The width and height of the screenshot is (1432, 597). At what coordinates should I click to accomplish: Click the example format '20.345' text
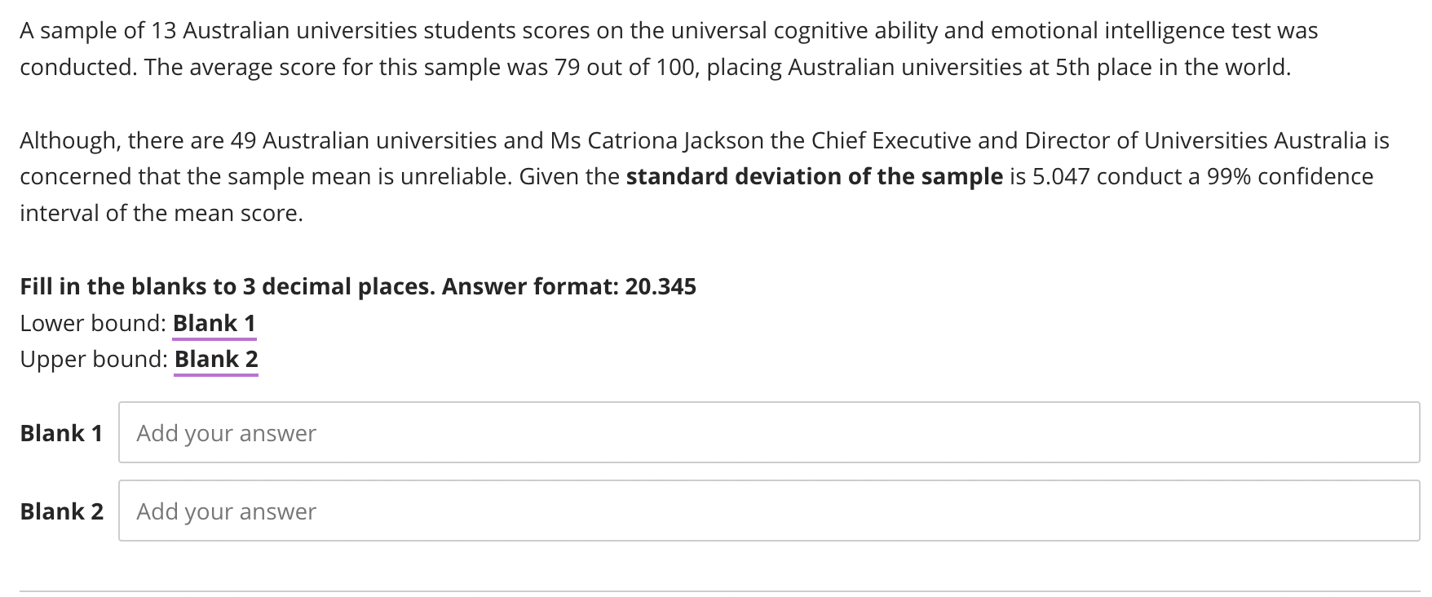pos(661,286)
